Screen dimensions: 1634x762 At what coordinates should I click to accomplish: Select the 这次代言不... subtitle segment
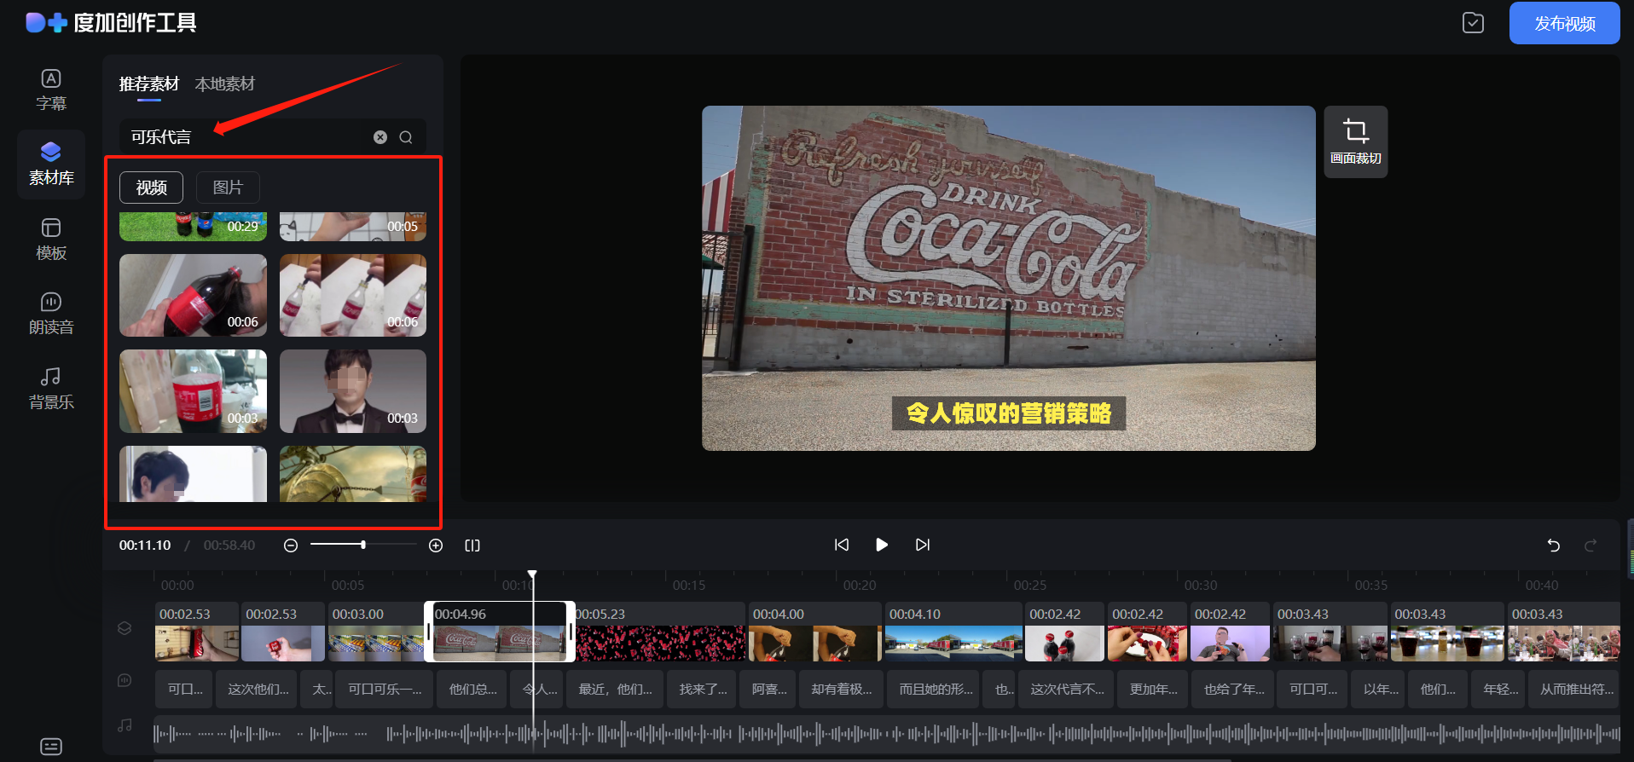tap(1067, 690)
